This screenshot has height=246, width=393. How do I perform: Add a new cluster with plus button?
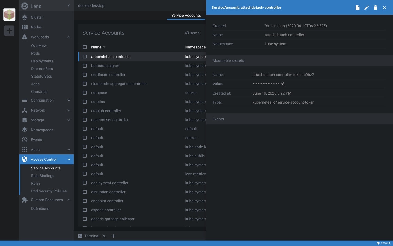click(9, 30)
